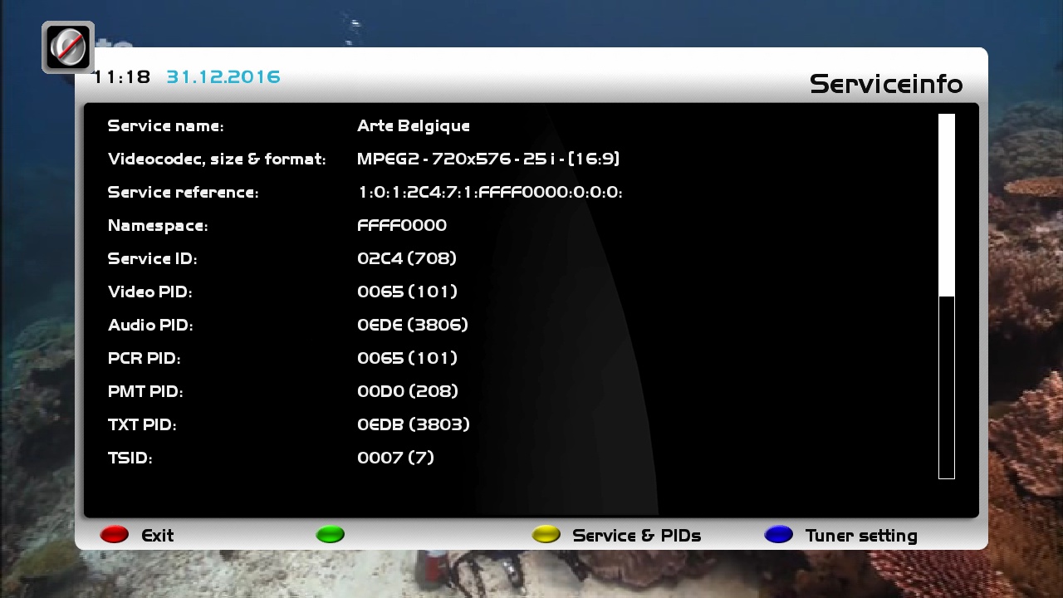Click the Videocodec, size & format row
Image resolution: width=1063 pixels, height=598 pixels.
point(216,159)
